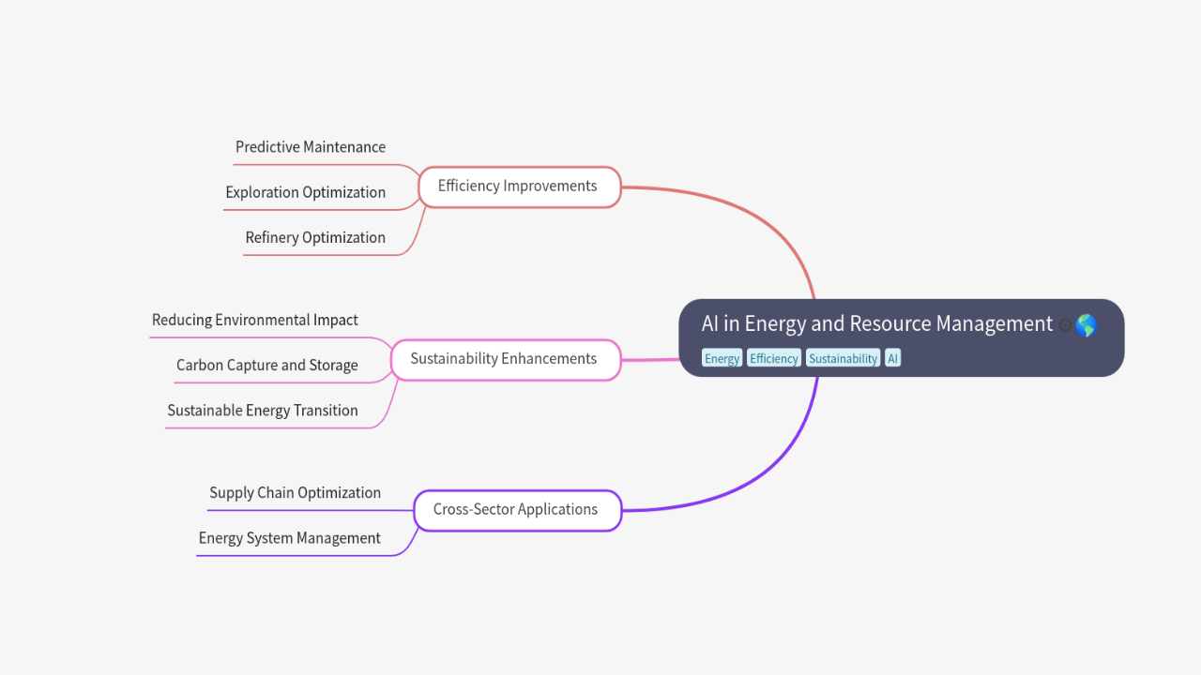Screen dimensions: 1201x675
Task: Select the Efficiency tag
Action: 774,358
